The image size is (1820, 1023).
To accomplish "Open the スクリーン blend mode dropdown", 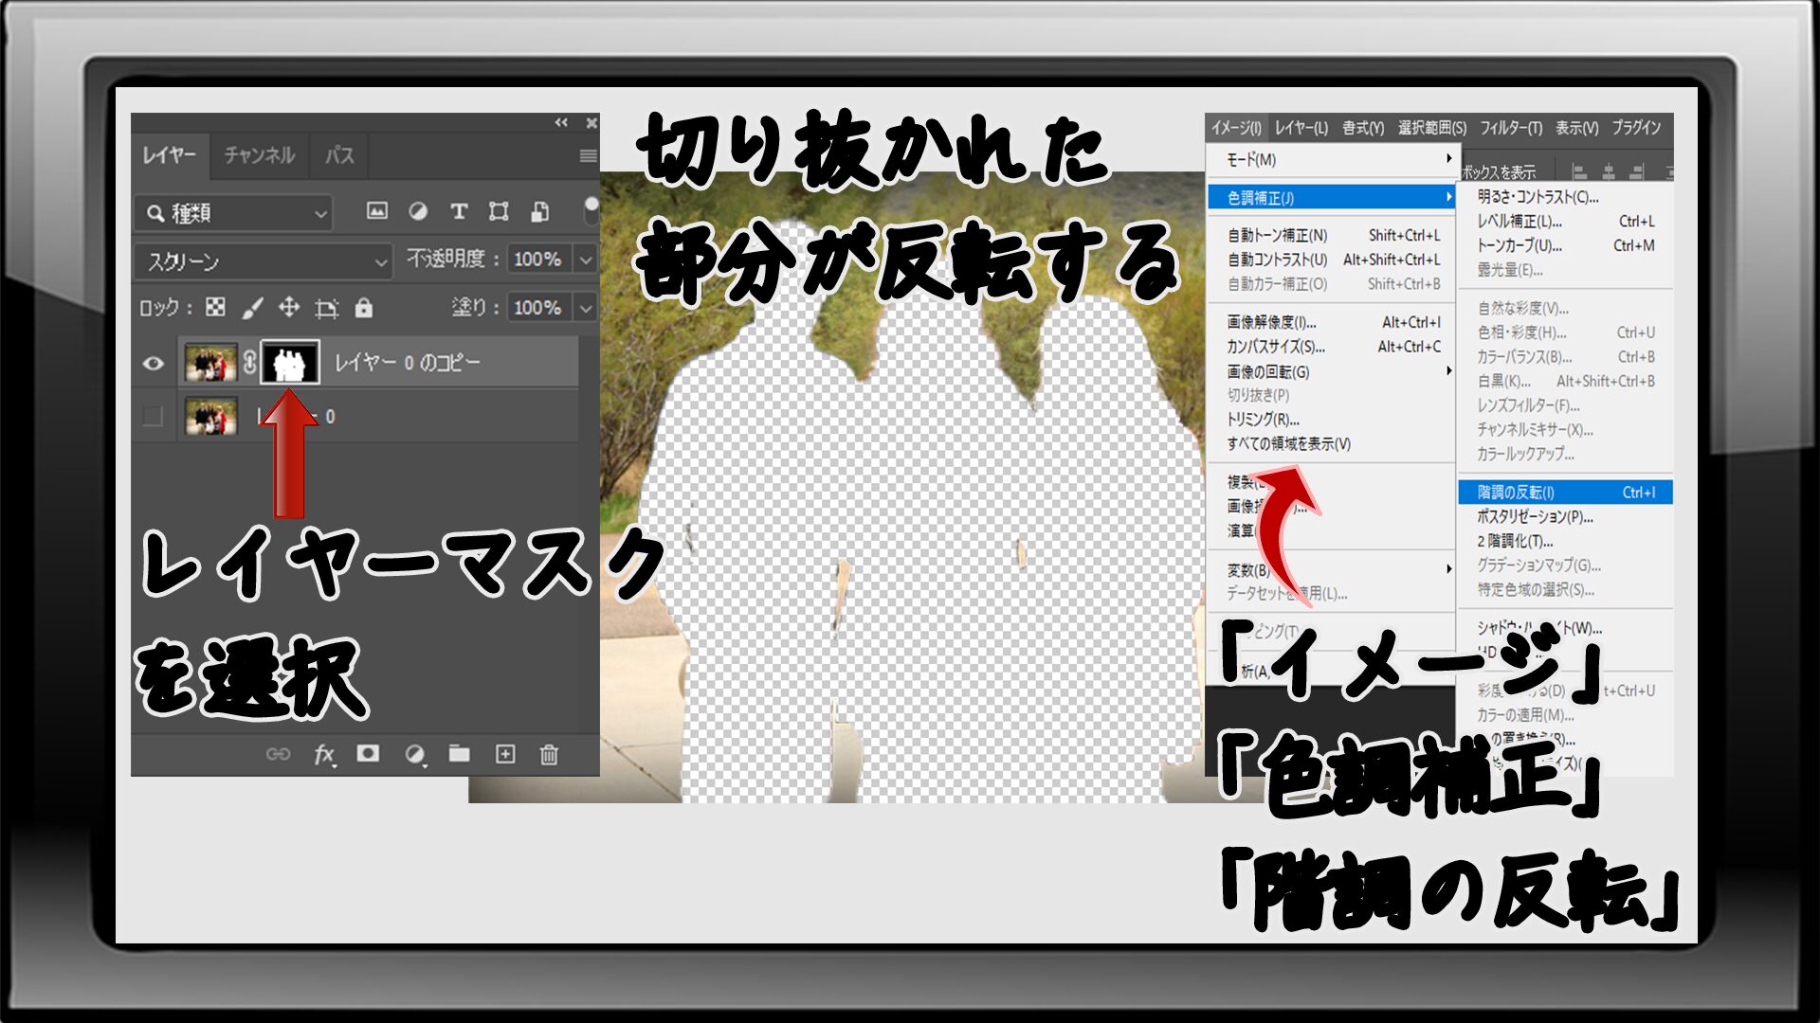I will tap(263, 260).
